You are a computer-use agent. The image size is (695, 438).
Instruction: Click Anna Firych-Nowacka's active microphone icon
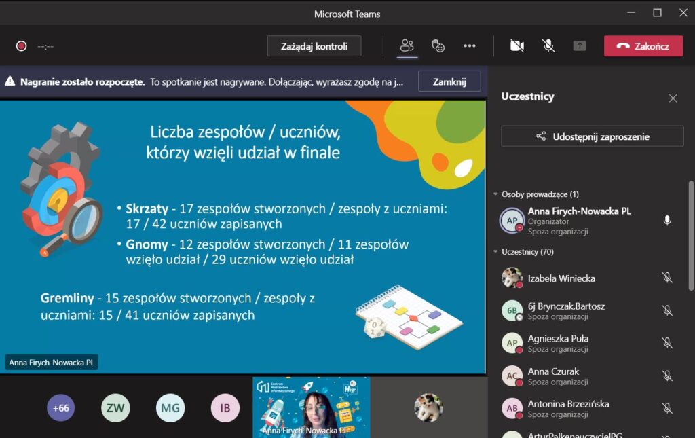[667, 221]
